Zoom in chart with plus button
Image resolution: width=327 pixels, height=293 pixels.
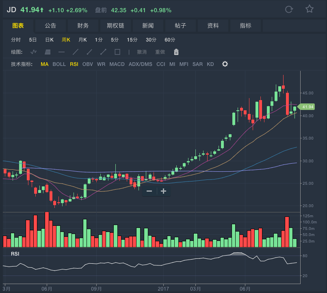(x=163, y=191)
